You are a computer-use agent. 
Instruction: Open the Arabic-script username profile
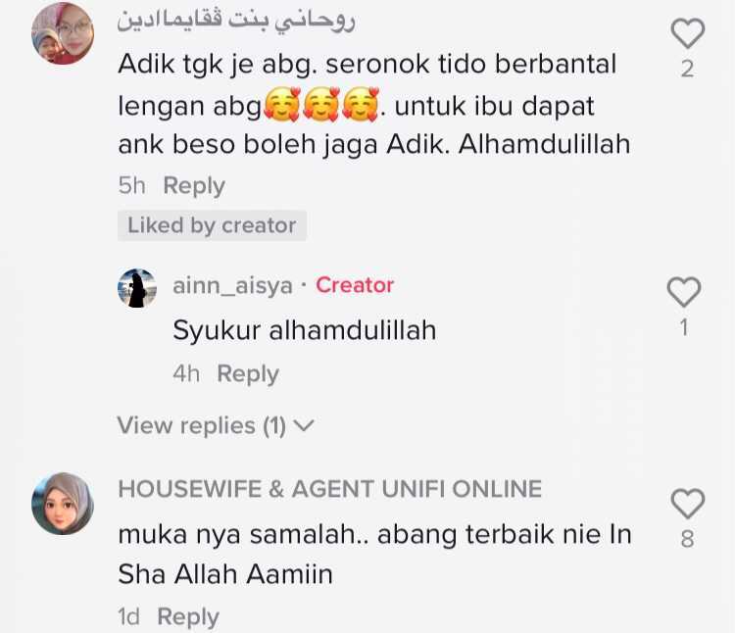(x=236, y=21)
